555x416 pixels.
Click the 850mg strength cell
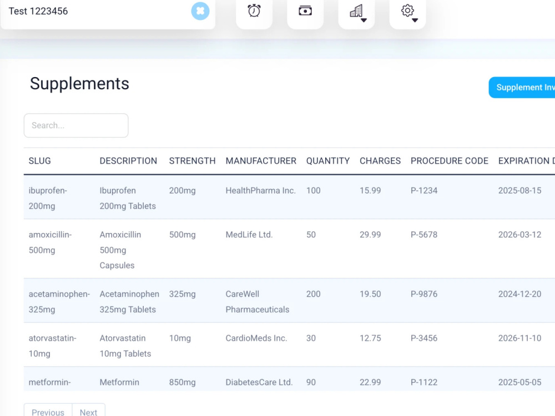(182, 382)
